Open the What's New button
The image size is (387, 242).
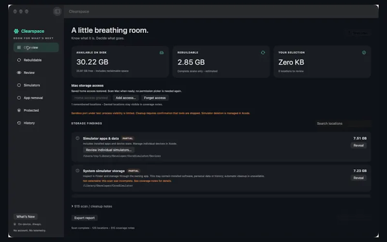pos(26,216)
